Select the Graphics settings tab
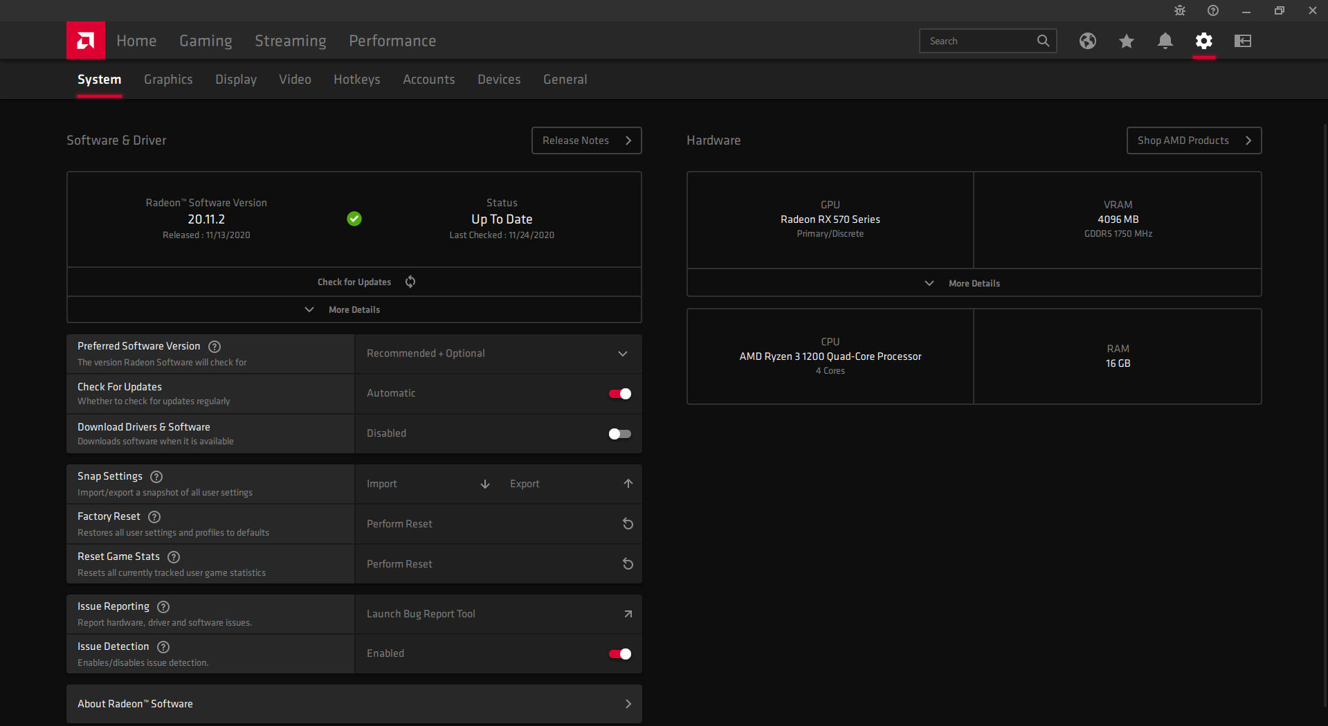Viewport: 1328px width, 726px height. pyautogui.click(x=168, y=80)
